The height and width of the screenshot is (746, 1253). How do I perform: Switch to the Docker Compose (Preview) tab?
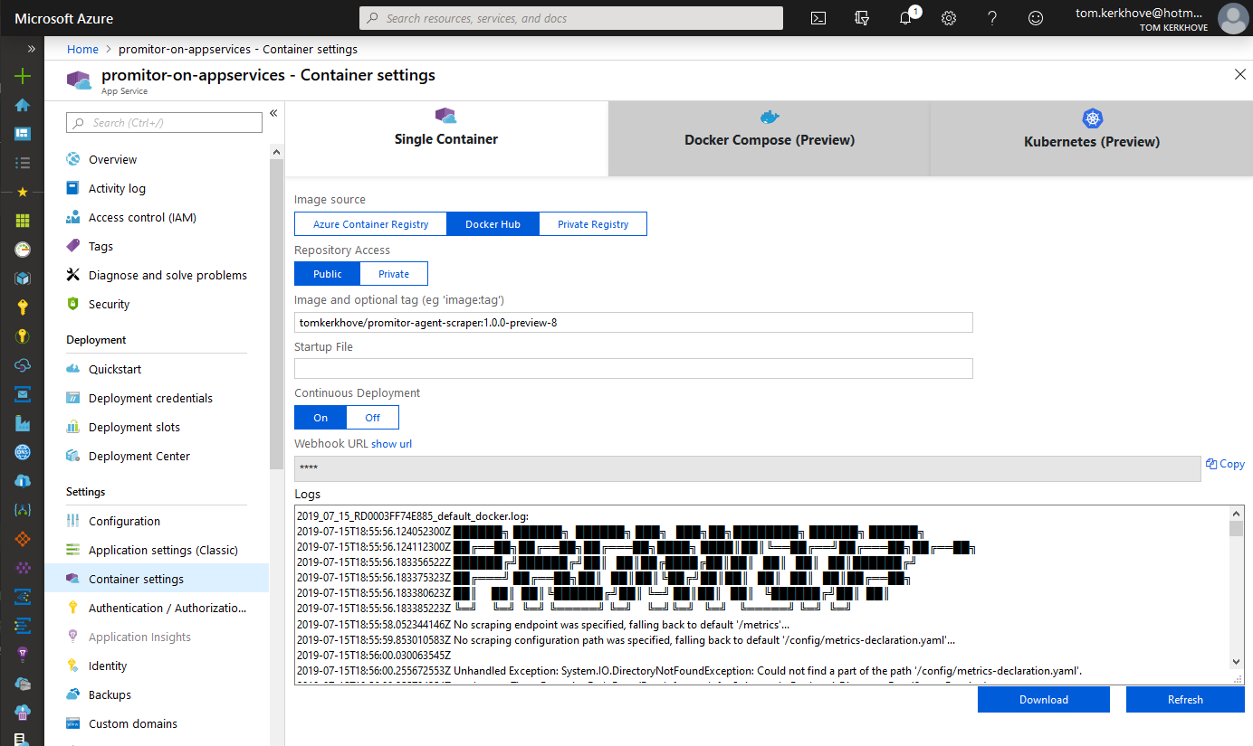click(770, 139)
